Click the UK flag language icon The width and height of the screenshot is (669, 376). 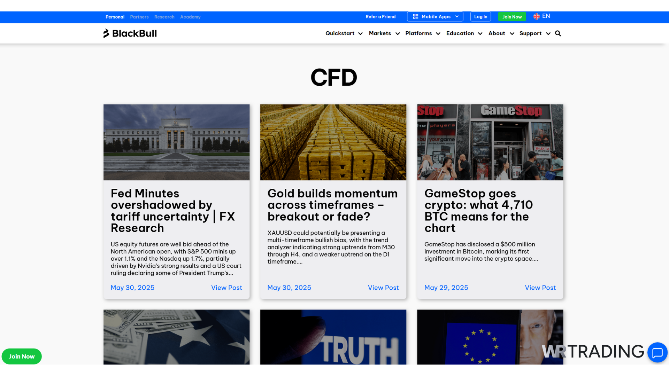(536, 16)
